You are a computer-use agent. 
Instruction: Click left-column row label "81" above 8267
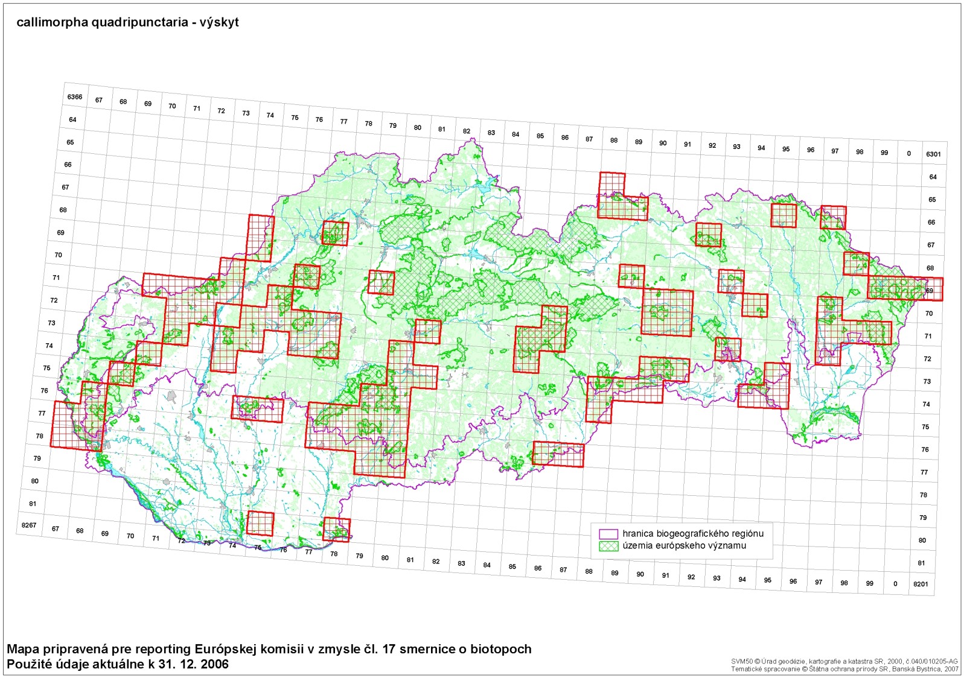[x=33, y=504]
